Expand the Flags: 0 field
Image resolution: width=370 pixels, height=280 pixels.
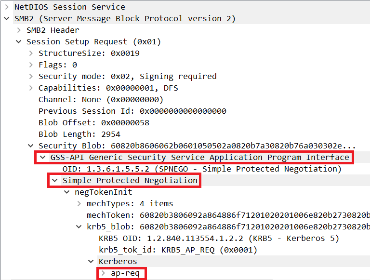point(31,65)
